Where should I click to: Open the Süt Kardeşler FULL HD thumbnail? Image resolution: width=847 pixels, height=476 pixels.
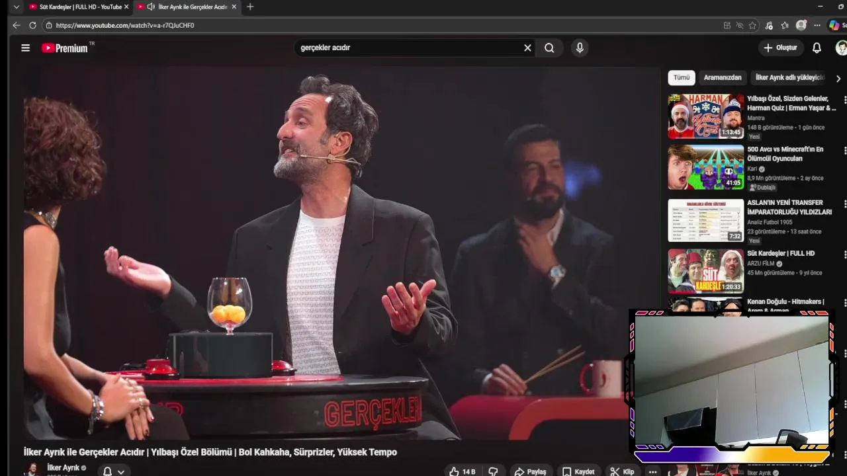[705, 271]
